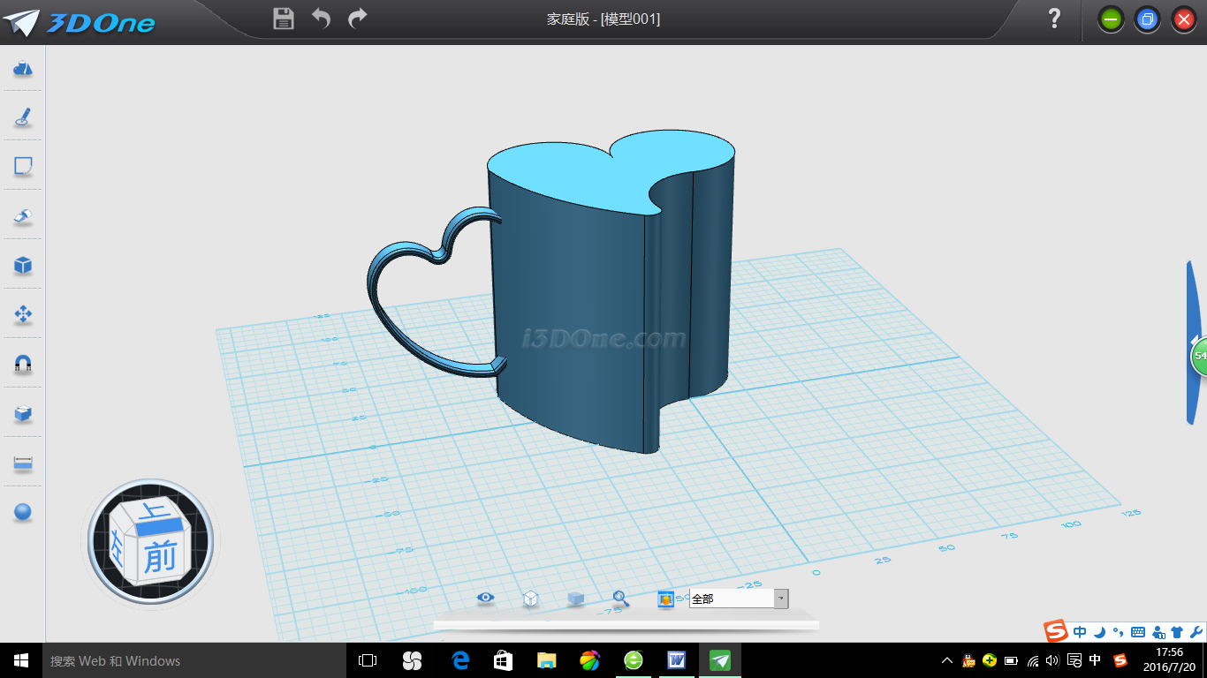The width and height of the screenshot is (1207, 678).
Task: Open the help question mark button
Action: (1054, 19)
